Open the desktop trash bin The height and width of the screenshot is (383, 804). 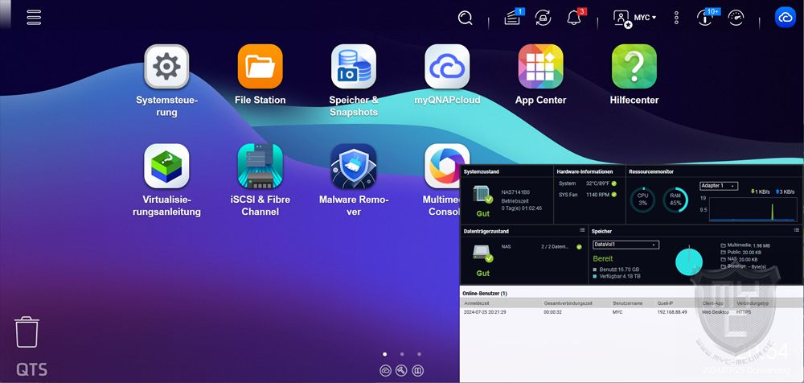click(x=27, y=332)
